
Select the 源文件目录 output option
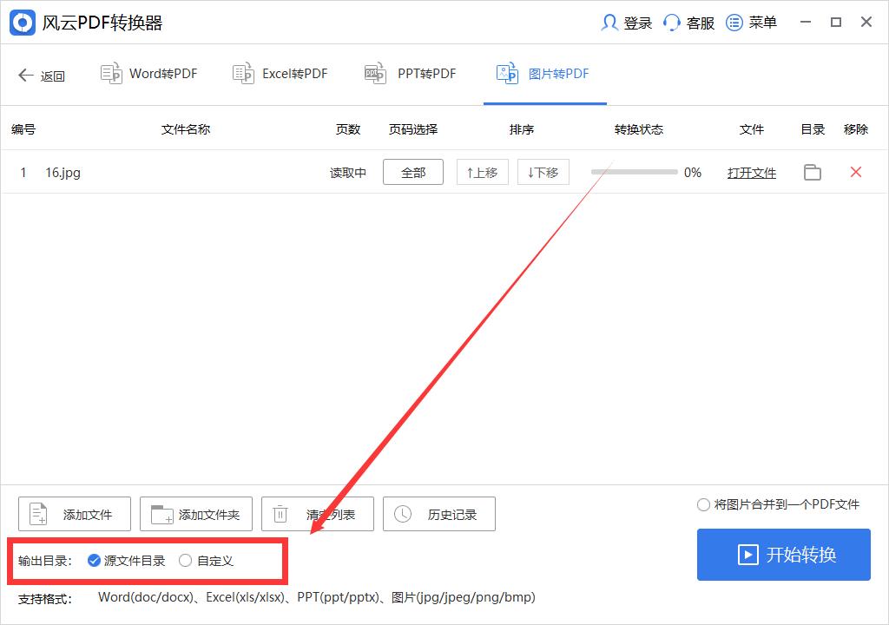(x=93, y=561)
